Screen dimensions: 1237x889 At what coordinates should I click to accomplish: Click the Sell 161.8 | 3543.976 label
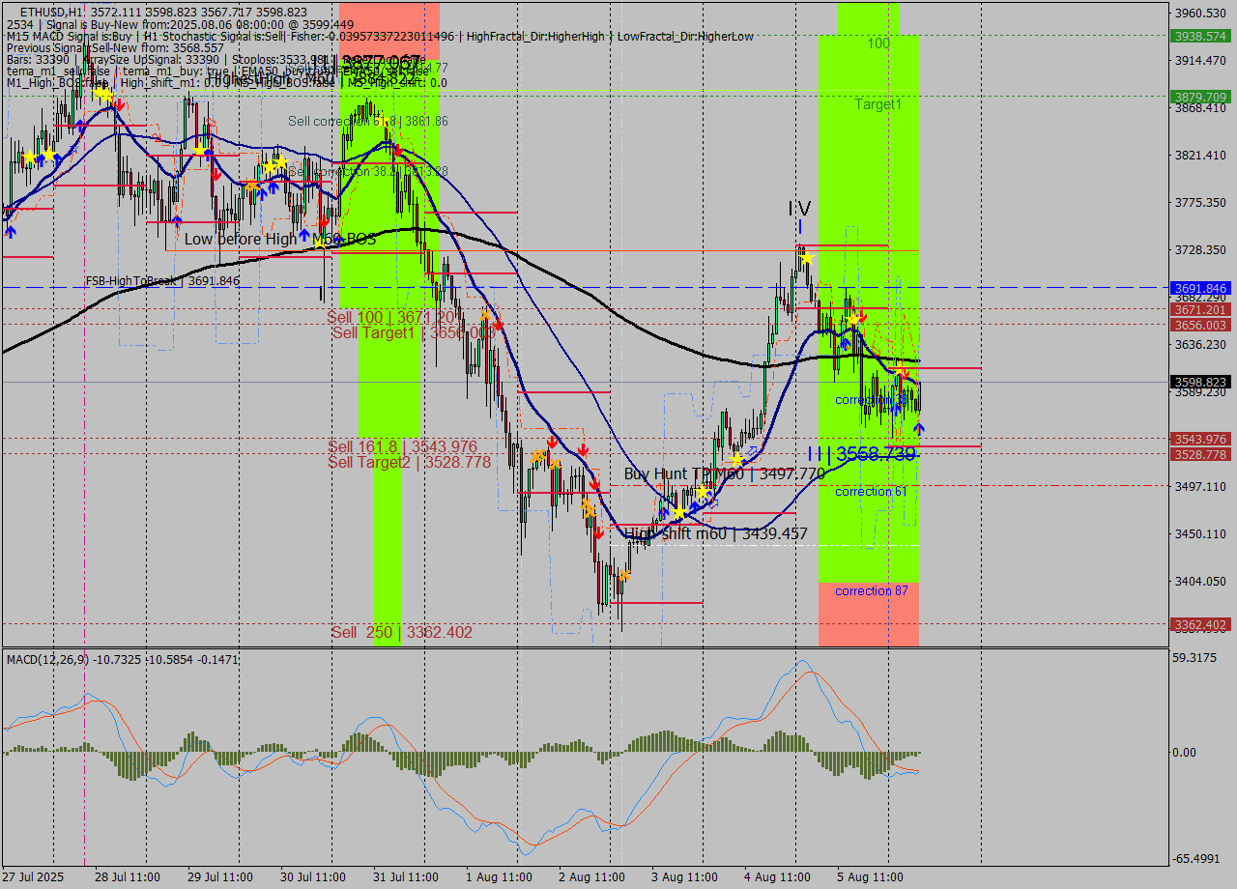[x=402, y=446]
